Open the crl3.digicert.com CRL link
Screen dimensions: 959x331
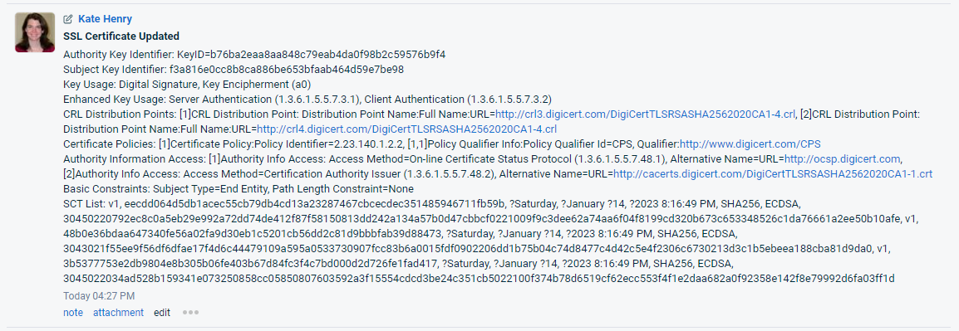tap(645, 114)
